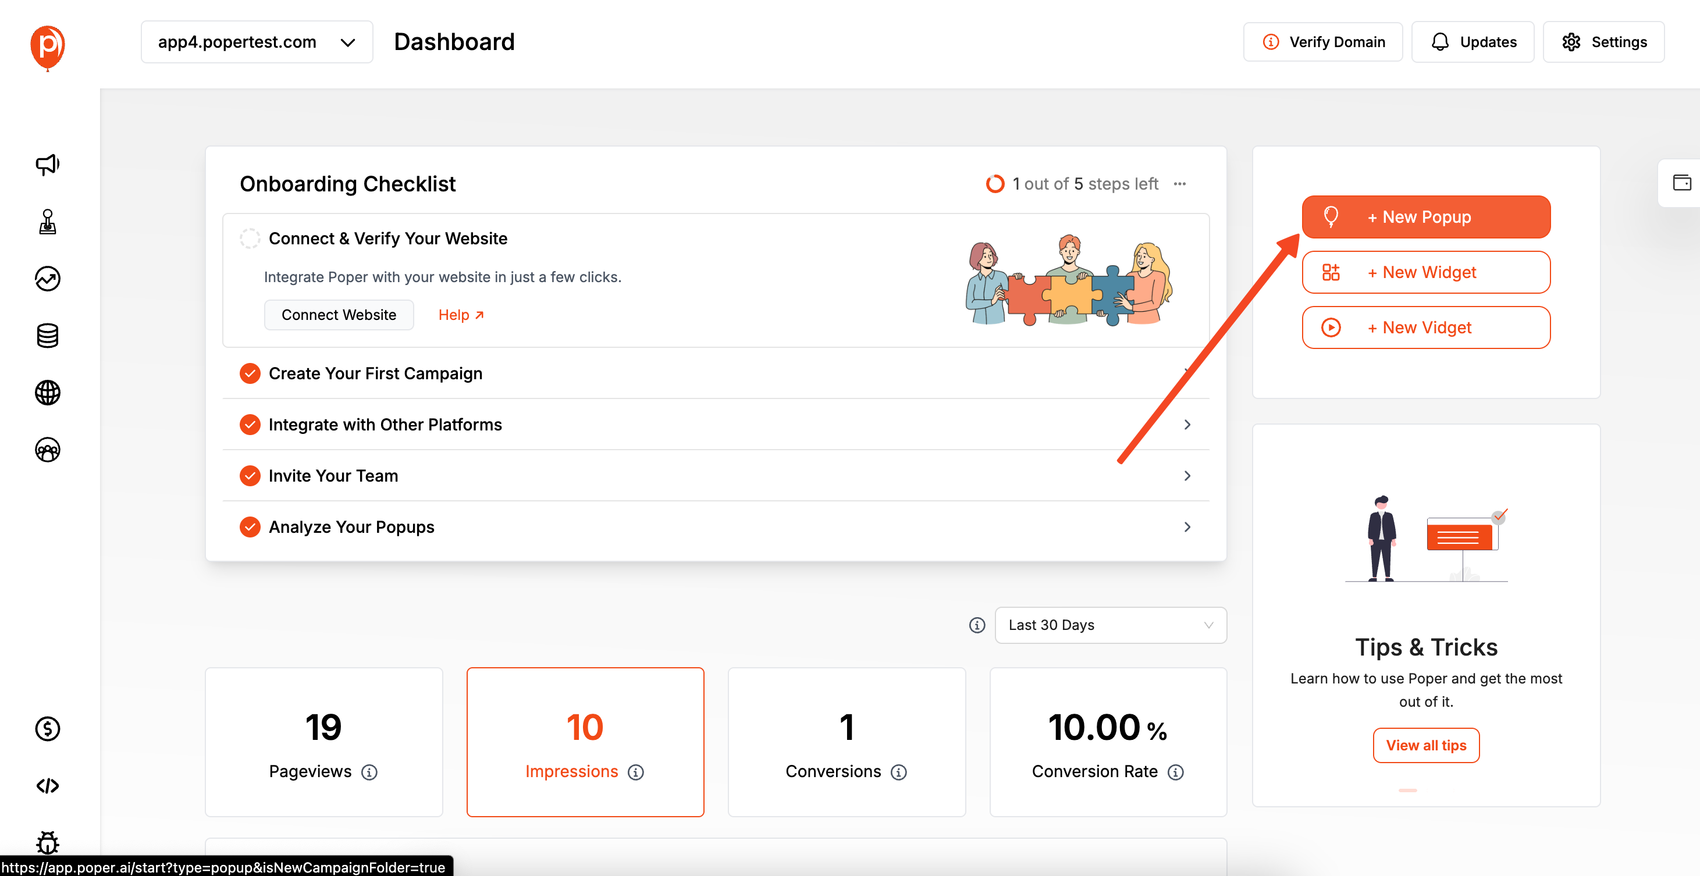Open the analytics chart sidebar icon
This screenshot has width=1700, height=876.
click(48, 279)
